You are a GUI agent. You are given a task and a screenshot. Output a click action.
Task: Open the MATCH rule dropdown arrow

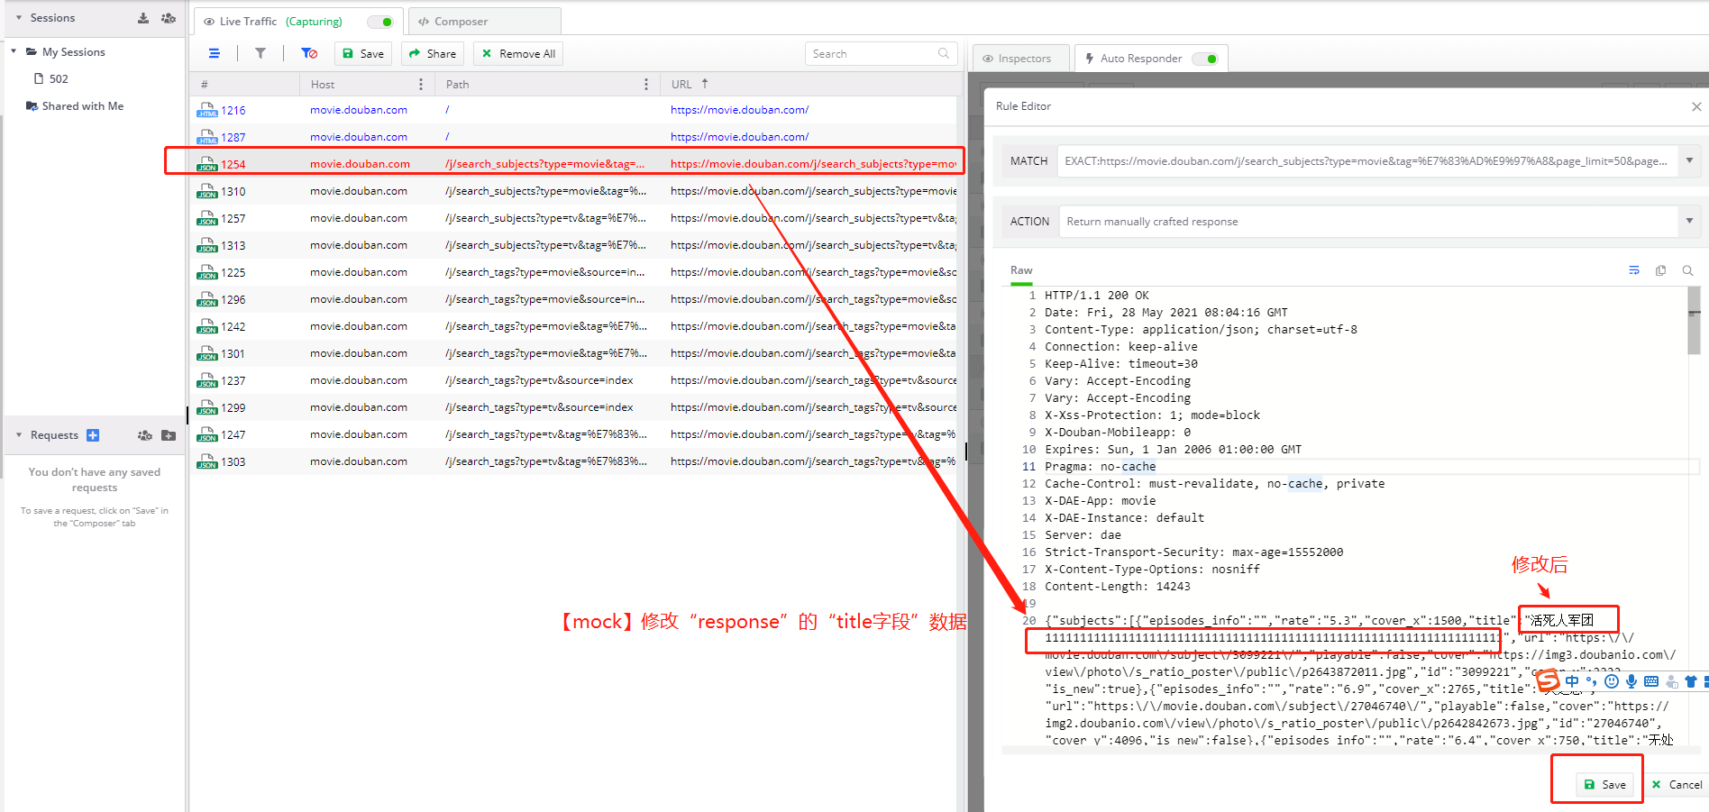(x=1689, y=161)
